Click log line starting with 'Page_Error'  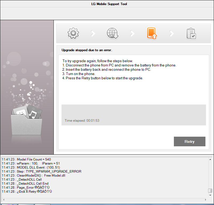[x=26, y=187]
